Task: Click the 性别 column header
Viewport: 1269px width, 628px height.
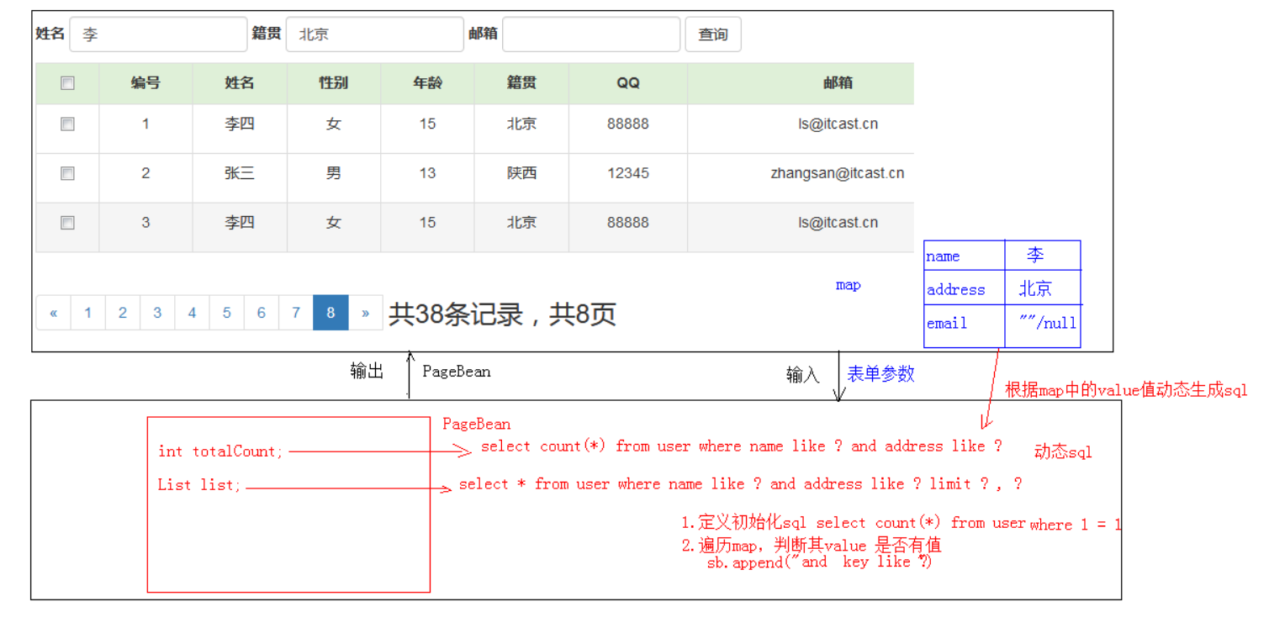Action: coord(334,83)
